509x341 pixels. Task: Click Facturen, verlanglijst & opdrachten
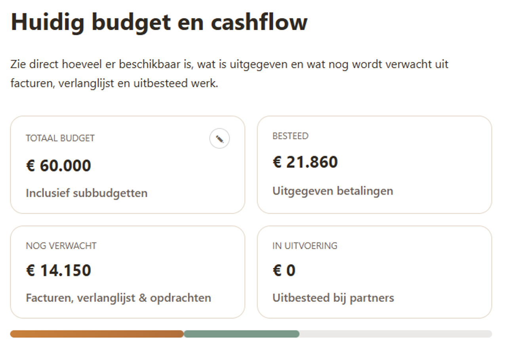[x=119, y=297]
